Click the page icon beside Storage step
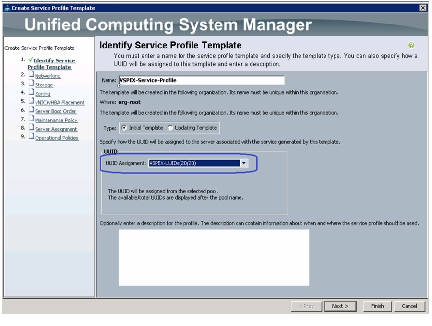 (x=31, y=83)
